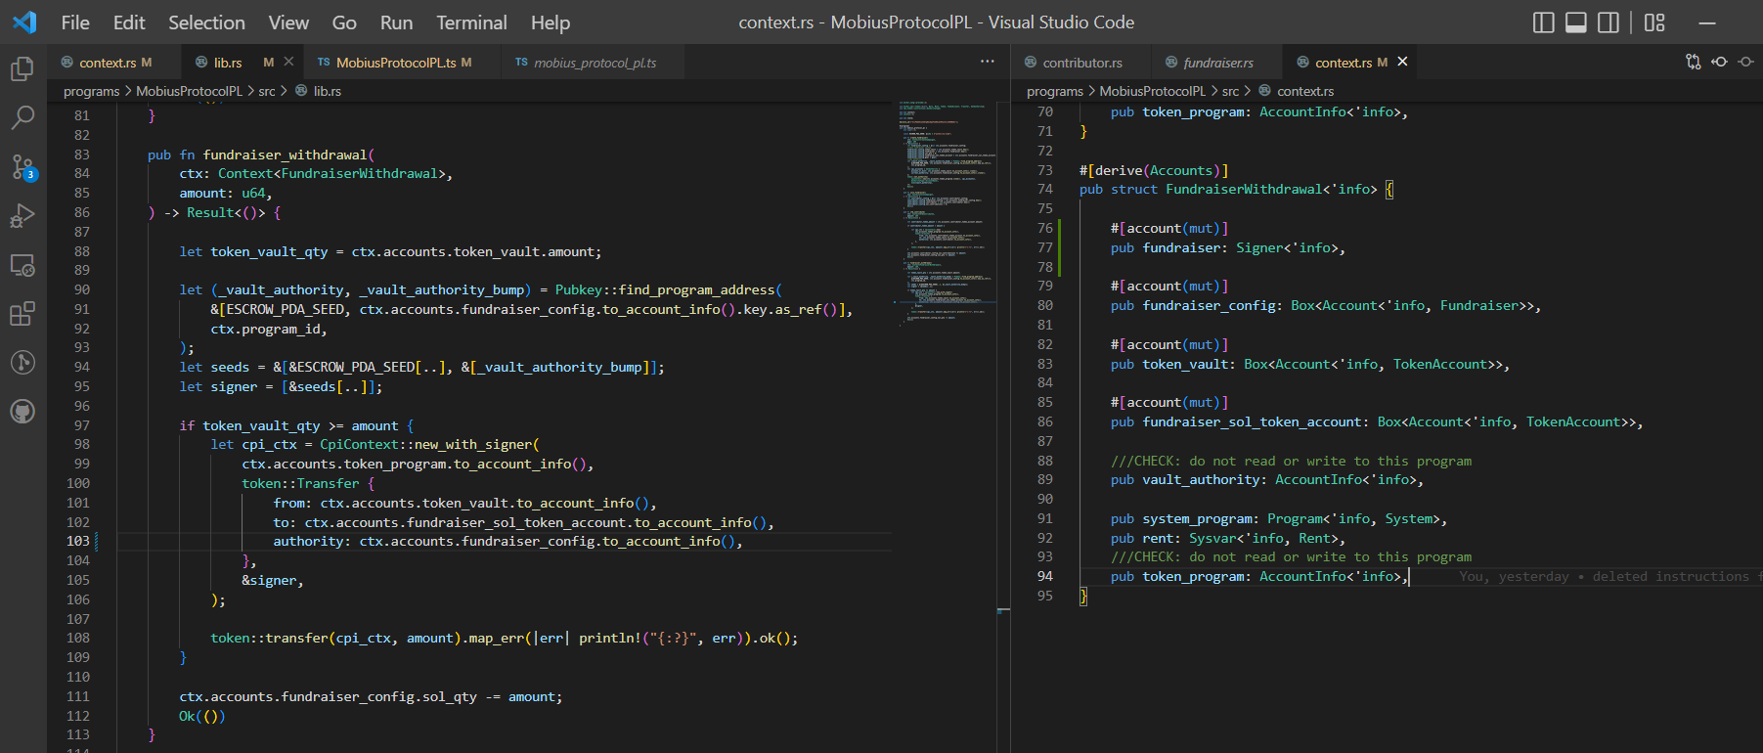The width and height of the screenshot is (1763, 753).
Task: Toggle the secondary side bar layout icon
Action: tap(1609, 22)
